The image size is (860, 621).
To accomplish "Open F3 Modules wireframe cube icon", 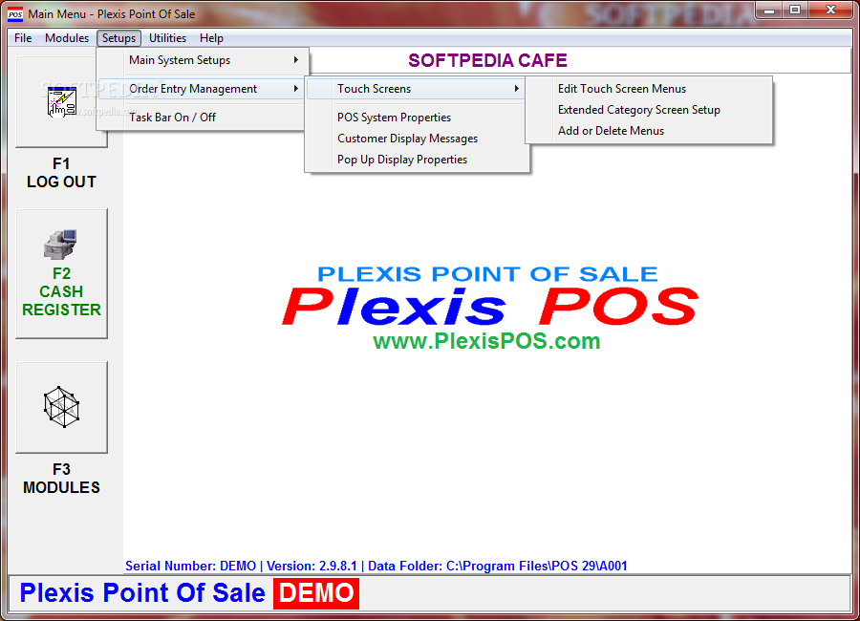I will tap(61, 407).
